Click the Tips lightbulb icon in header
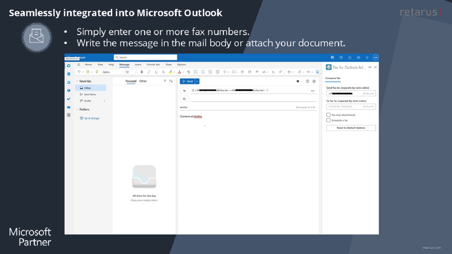Screen dimensions: 452x254 pos(367,58)
